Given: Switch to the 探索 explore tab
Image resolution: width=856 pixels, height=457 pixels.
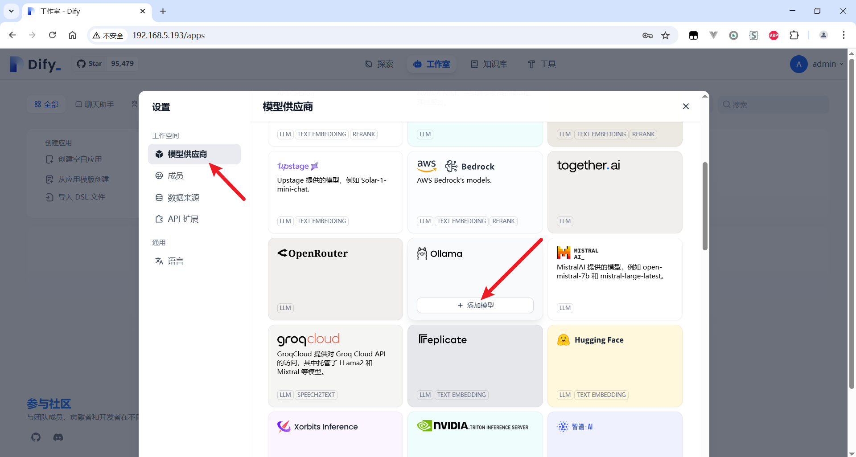Looking at the screenshot, I should 379,64.
